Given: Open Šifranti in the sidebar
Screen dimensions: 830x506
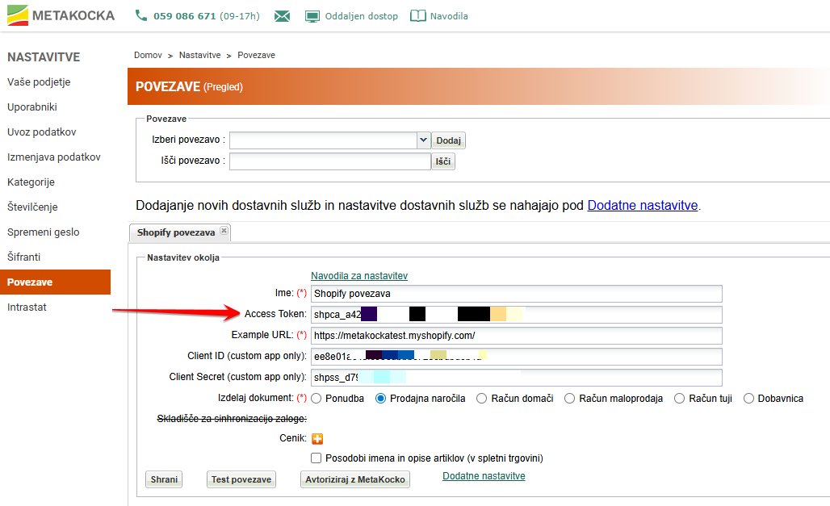Looking at the screenshot, I should [x=24, y=257].
